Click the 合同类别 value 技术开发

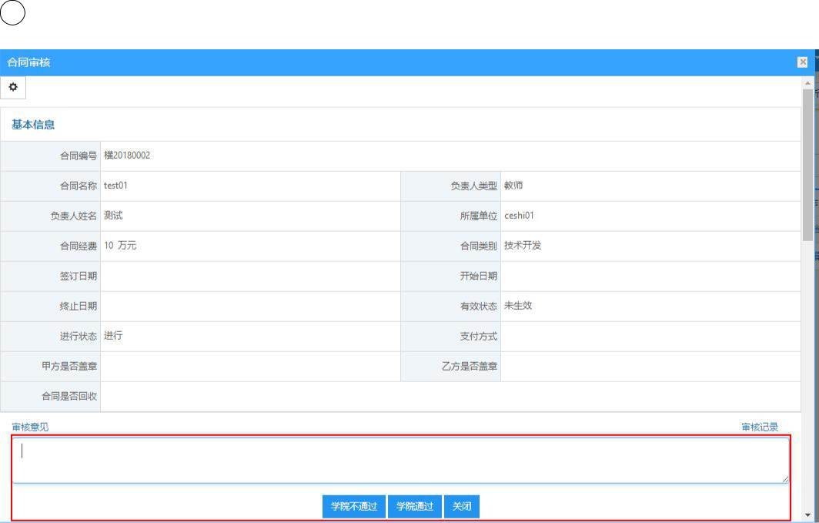tap(523, 246)
